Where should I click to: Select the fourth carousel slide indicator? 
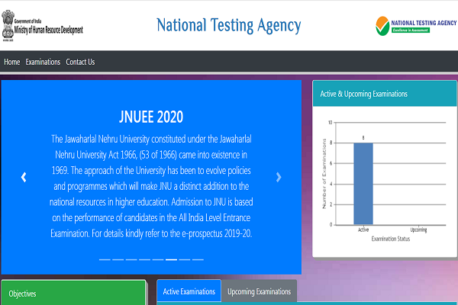point(144,259)
